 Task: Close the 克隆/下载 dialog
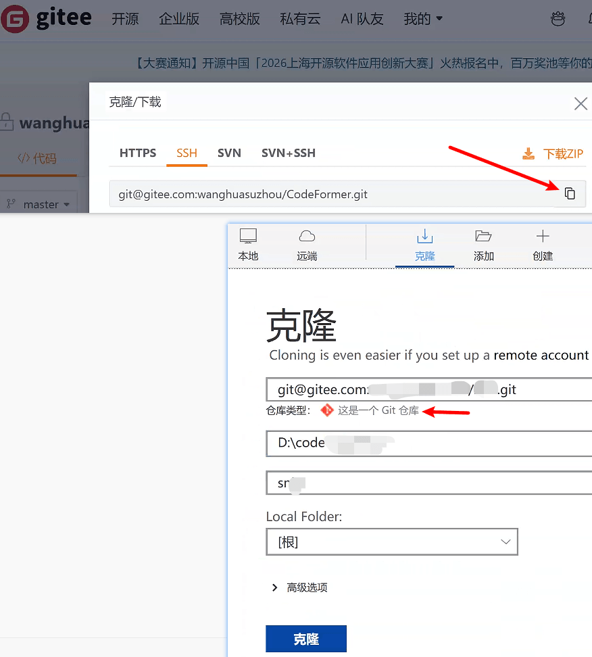[581, 103]
